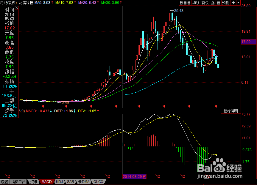
Task: Click the 6.11 price axis label
Action: click(245, 83)
